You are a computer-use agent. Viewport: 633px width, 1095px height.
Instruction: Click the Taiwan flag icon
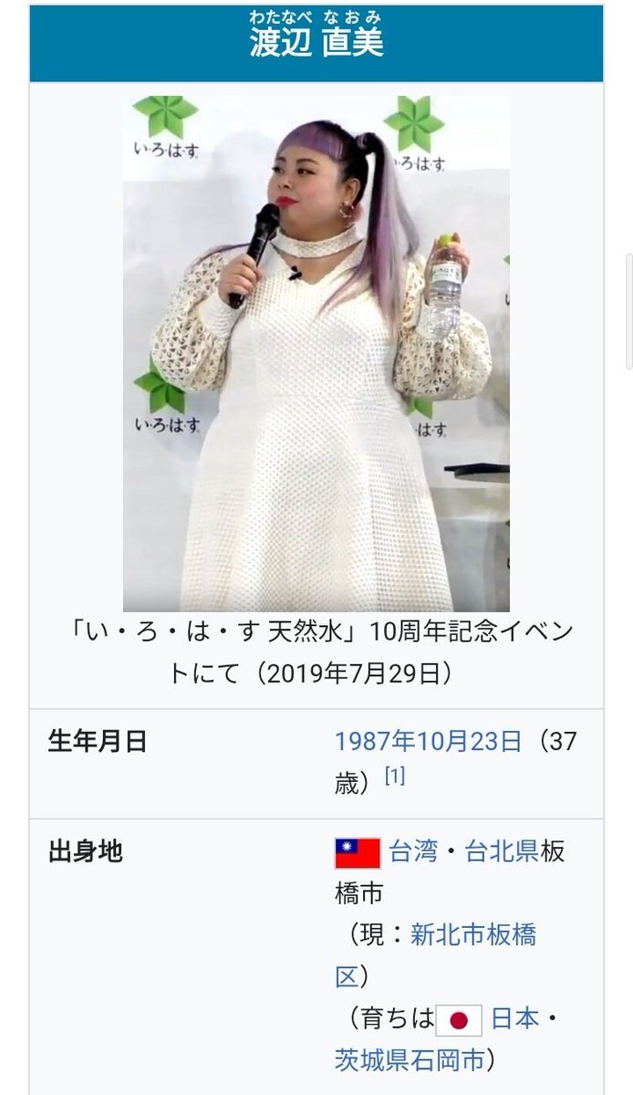click(358, 852)
